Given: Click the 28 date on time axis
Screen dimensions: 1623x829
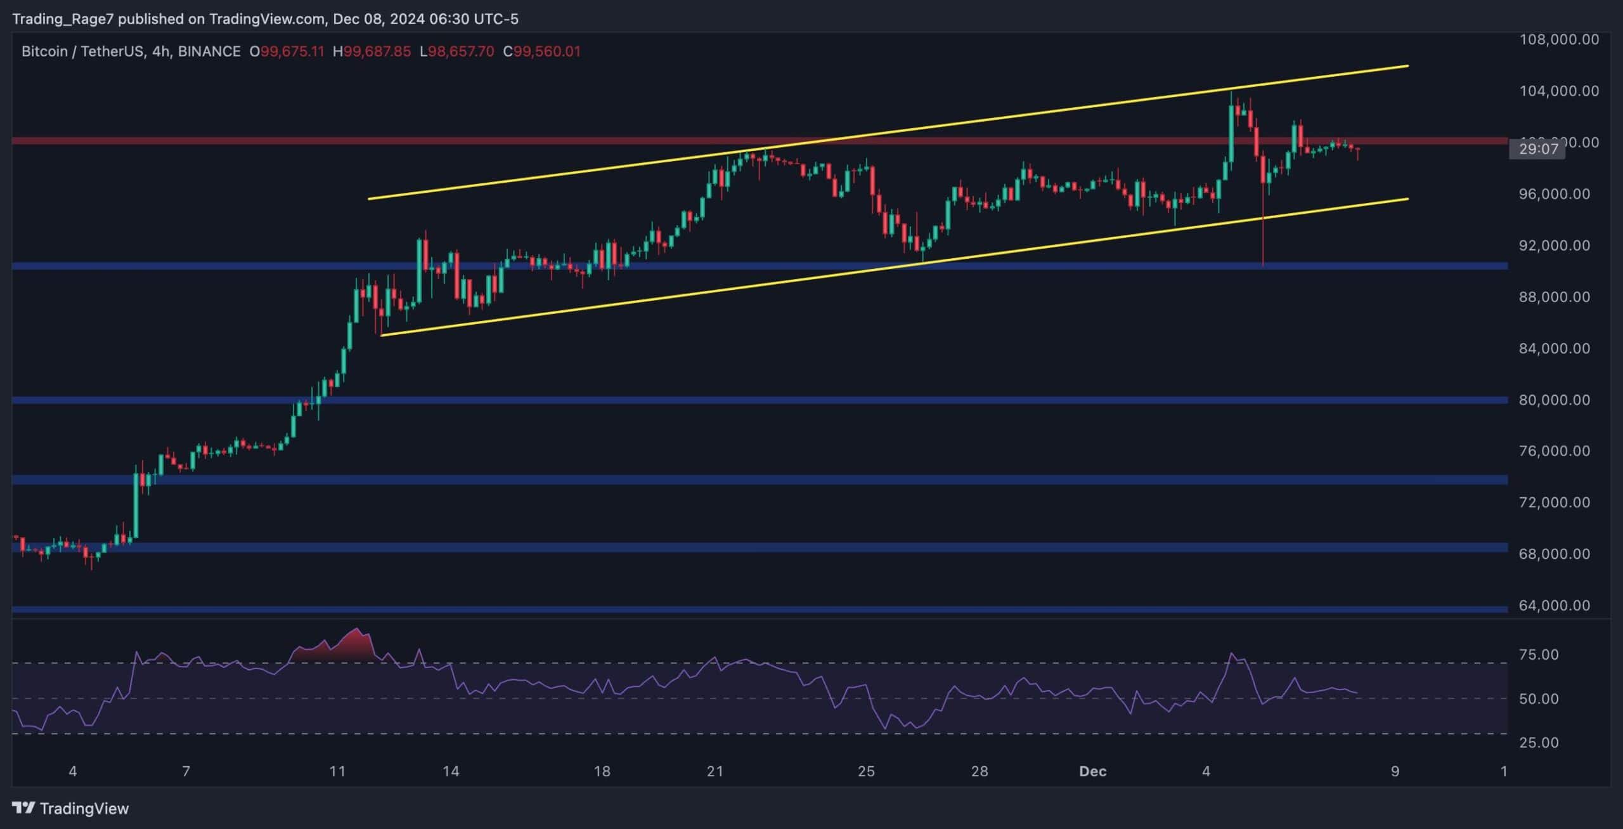Looking at the screenshot, I should (980, 771).
